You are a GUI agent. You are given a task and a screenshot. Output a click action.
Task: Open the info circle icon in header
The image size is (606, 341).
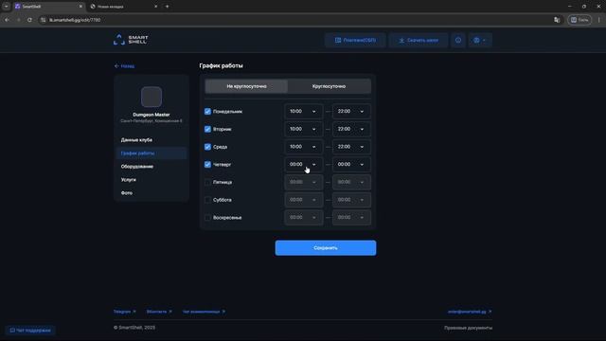tap(458, 40)
